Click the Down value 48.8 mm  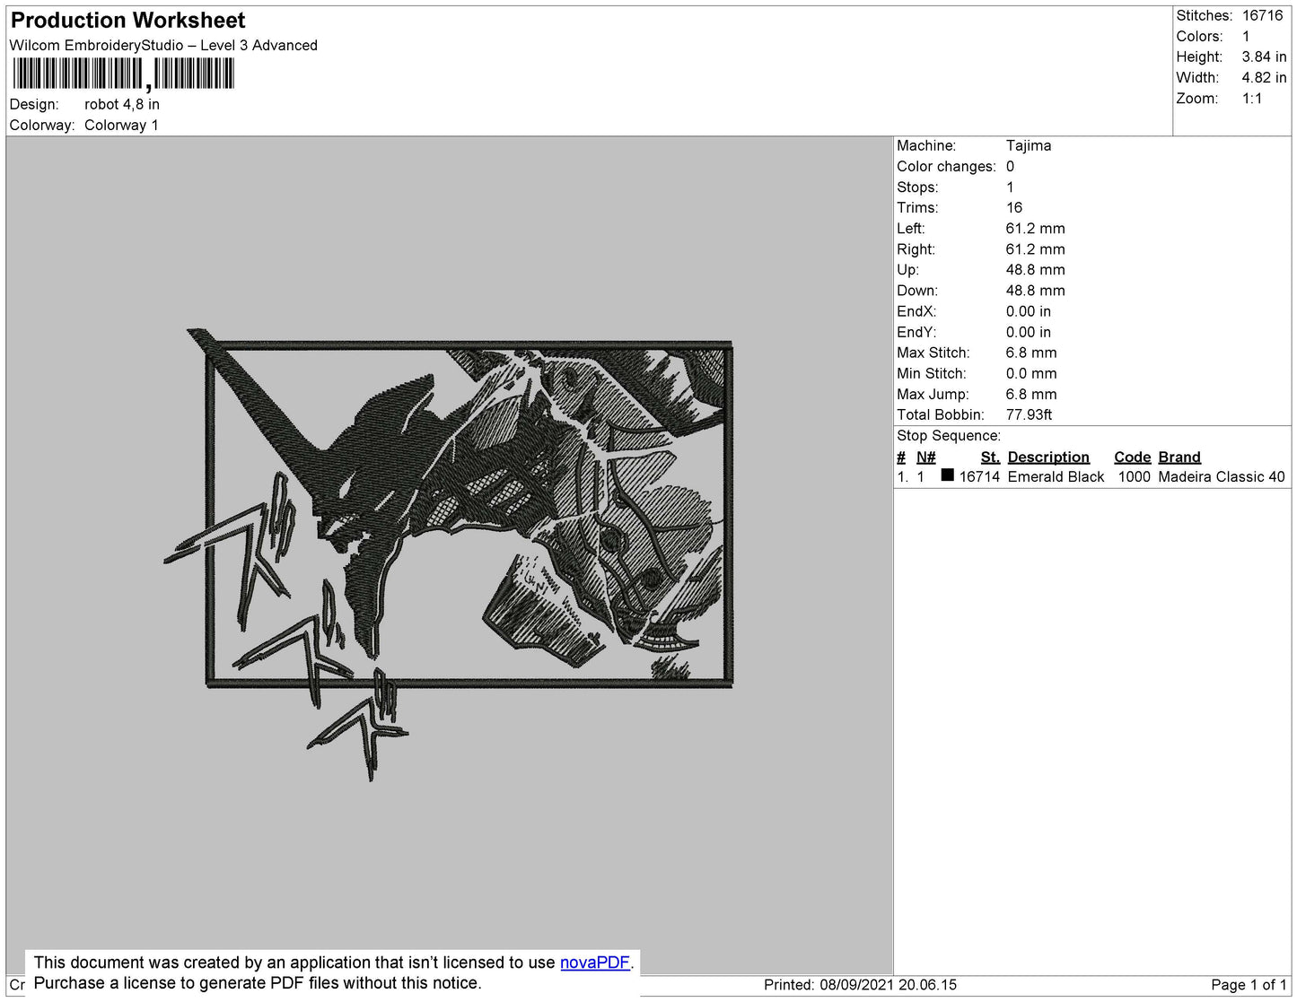pyautogui.click(x=1036, y=291)
